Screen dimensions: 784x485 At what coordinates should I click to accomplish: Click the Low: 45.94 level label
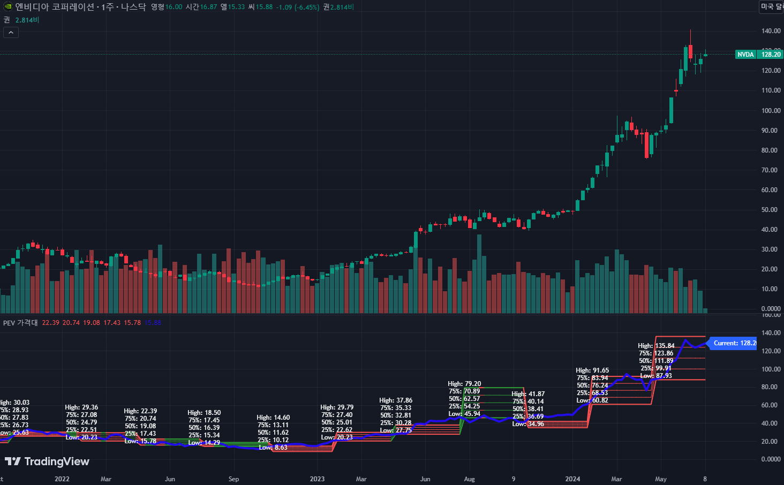[464, 414]
